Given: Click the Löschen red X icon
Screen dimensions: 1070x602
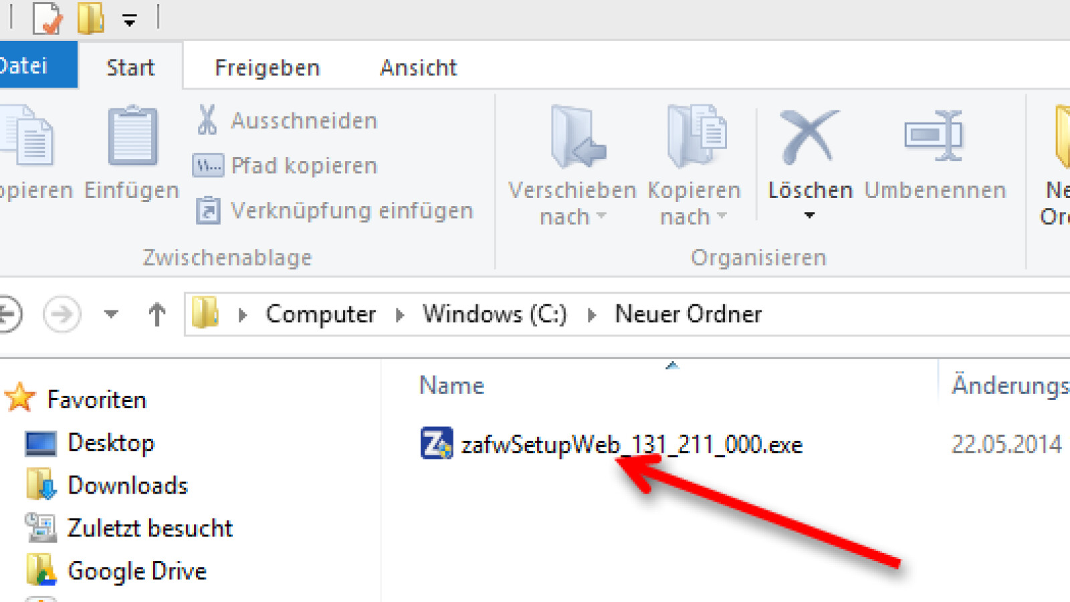Looking at the screenshot, I should coord(809,137).
